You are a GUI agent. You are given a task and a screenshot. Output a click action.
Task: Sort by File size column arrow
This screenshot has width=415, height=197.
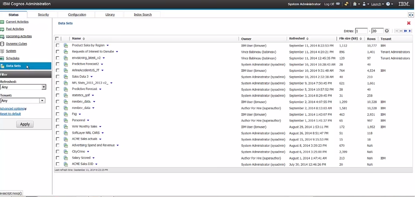[x=360, y=39]
